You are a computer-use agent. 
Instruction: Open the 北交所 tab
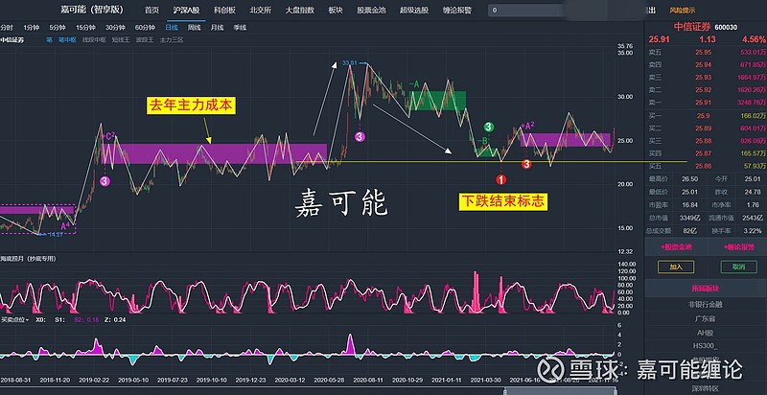[260, 11]
